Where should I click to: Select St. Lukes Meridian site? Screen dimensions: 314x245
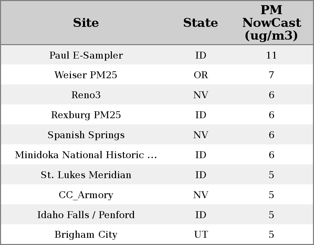86,175
